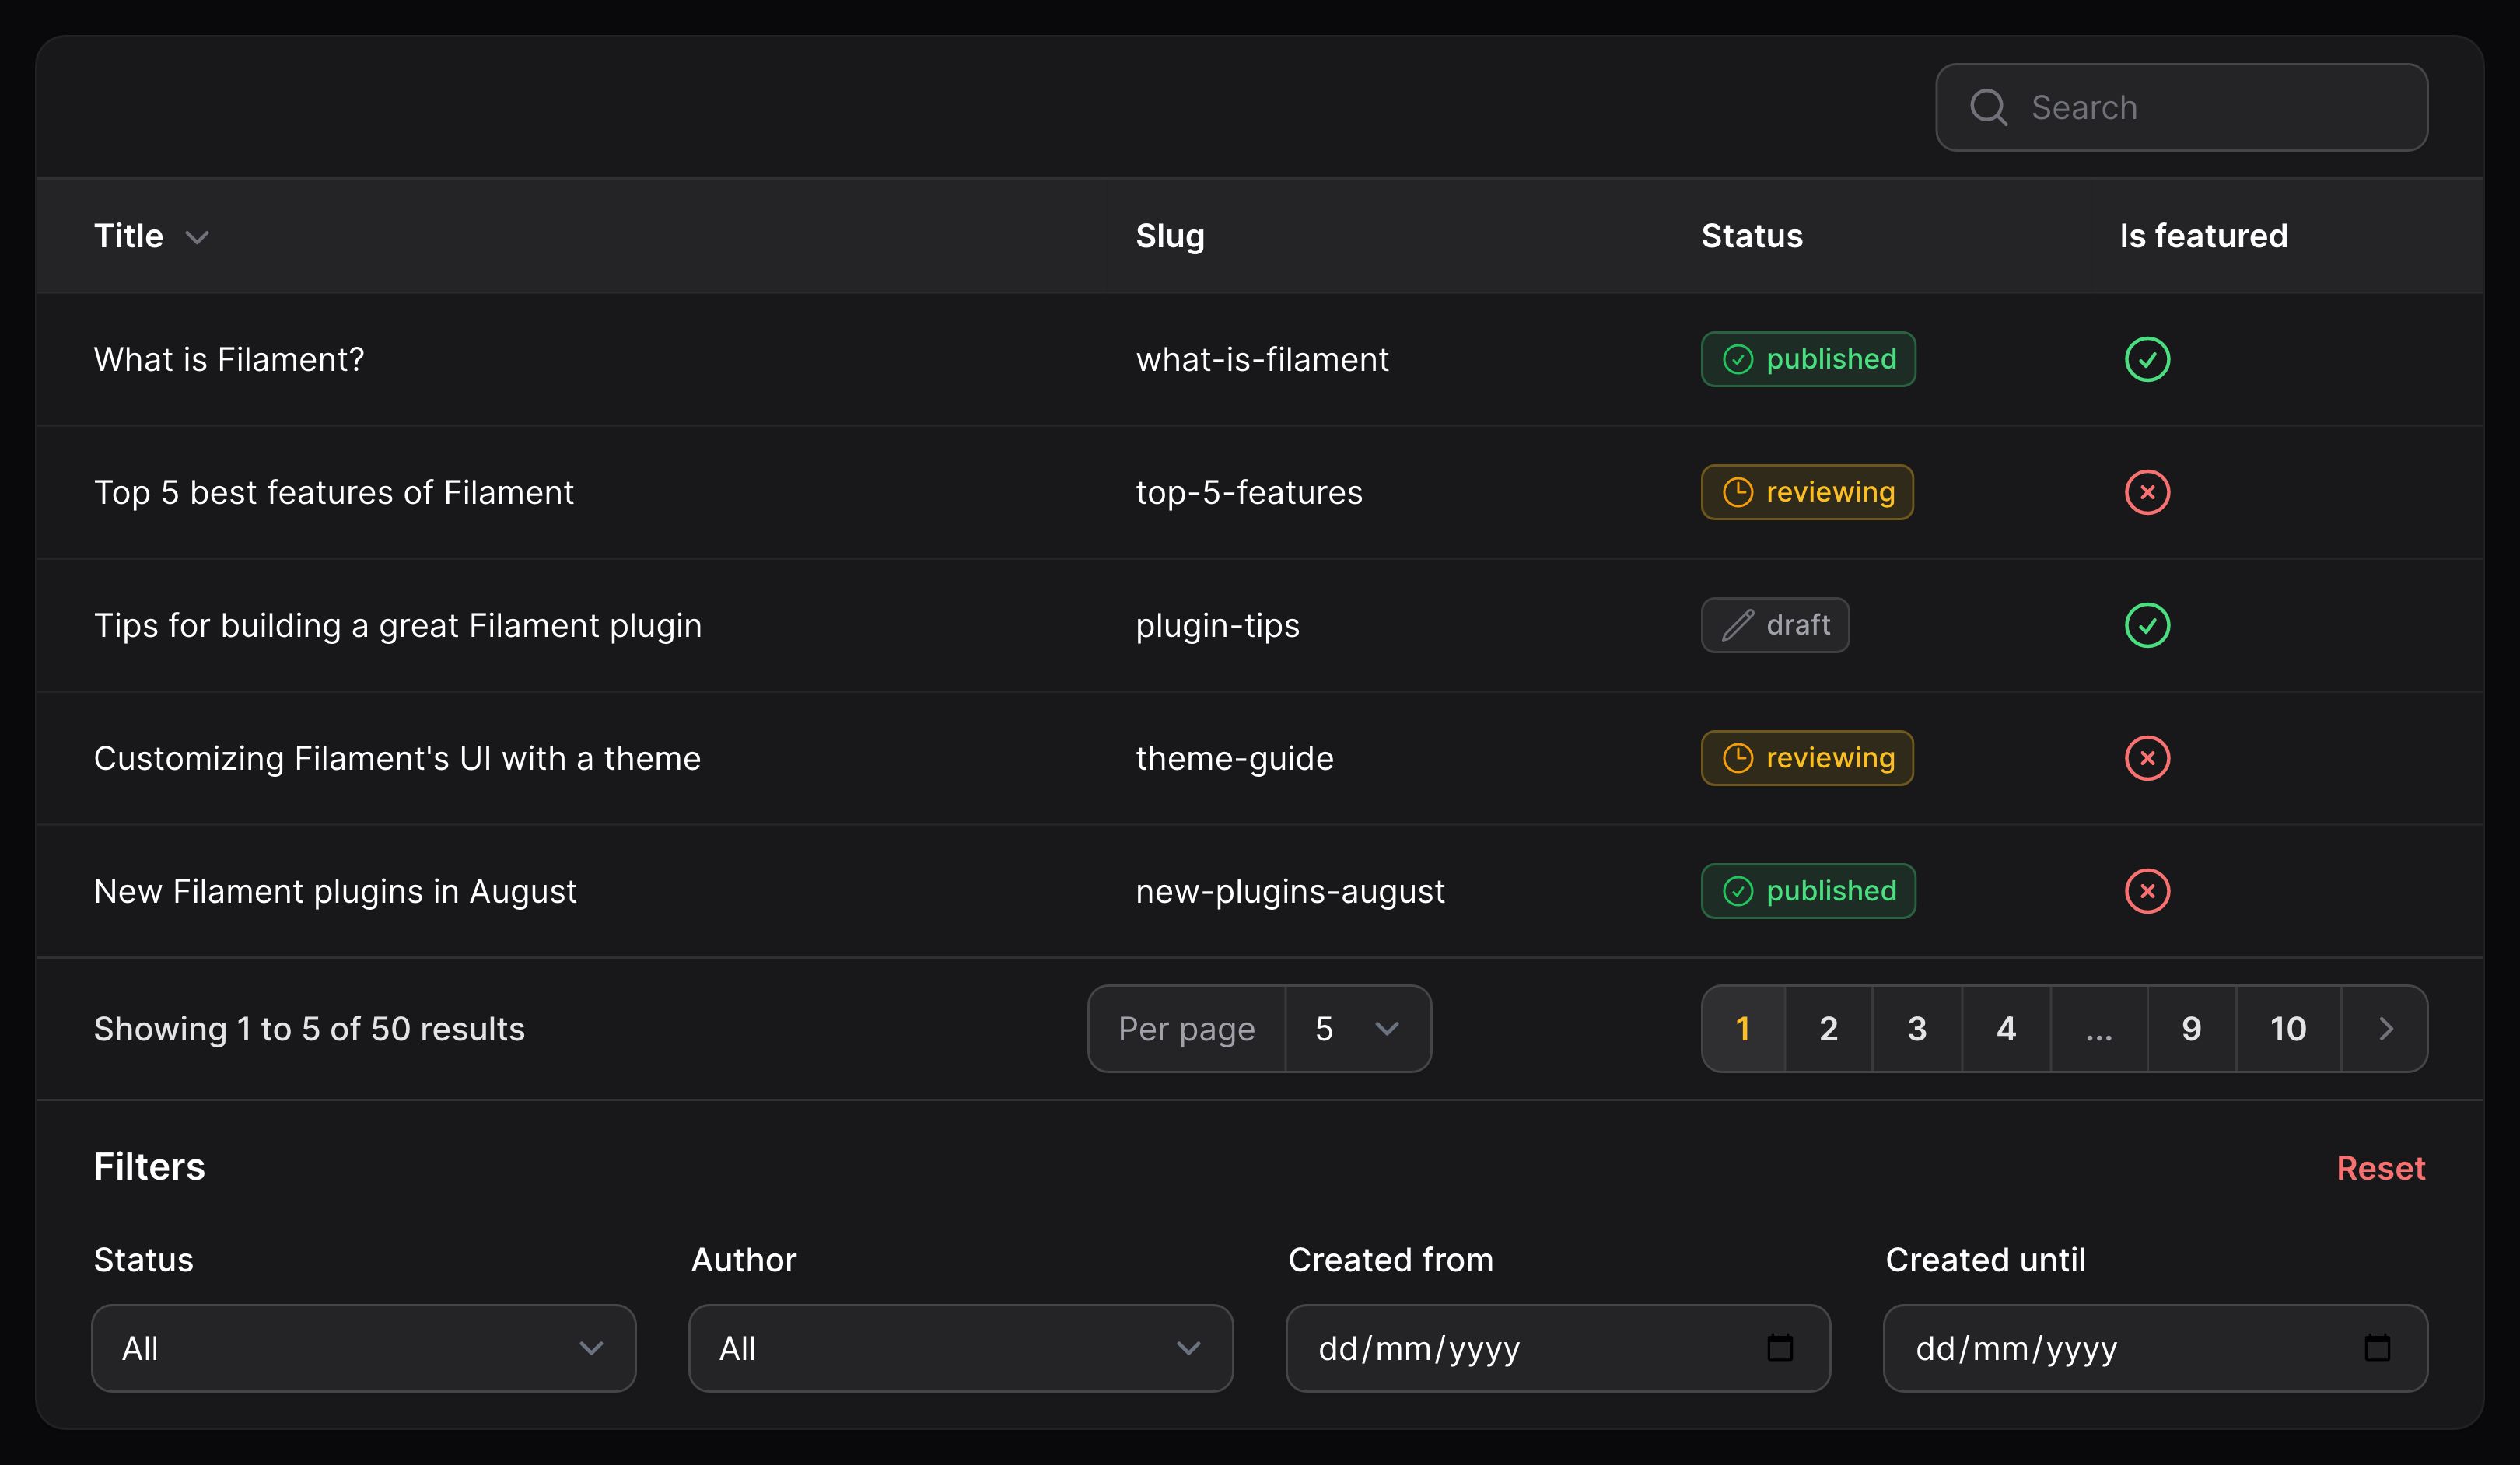Click the title Top 5 best features of Filament
This screenshot has width=2520, height=1465.
pos(334,492)
